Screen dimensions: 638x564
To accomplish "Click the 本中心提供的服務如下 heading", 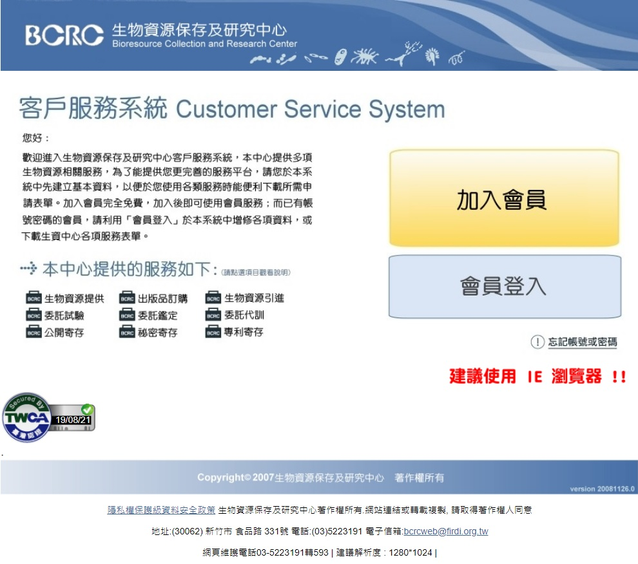I will [x=130, y=269].
